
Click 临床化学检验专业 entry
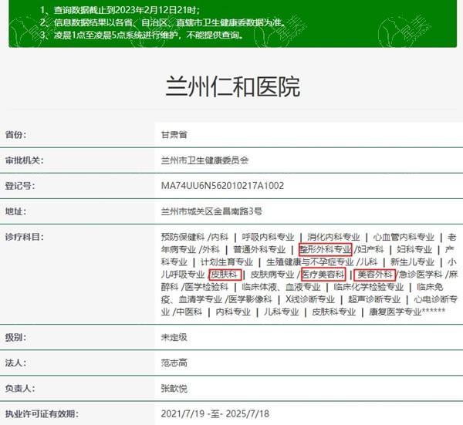[x=369, y=287]
